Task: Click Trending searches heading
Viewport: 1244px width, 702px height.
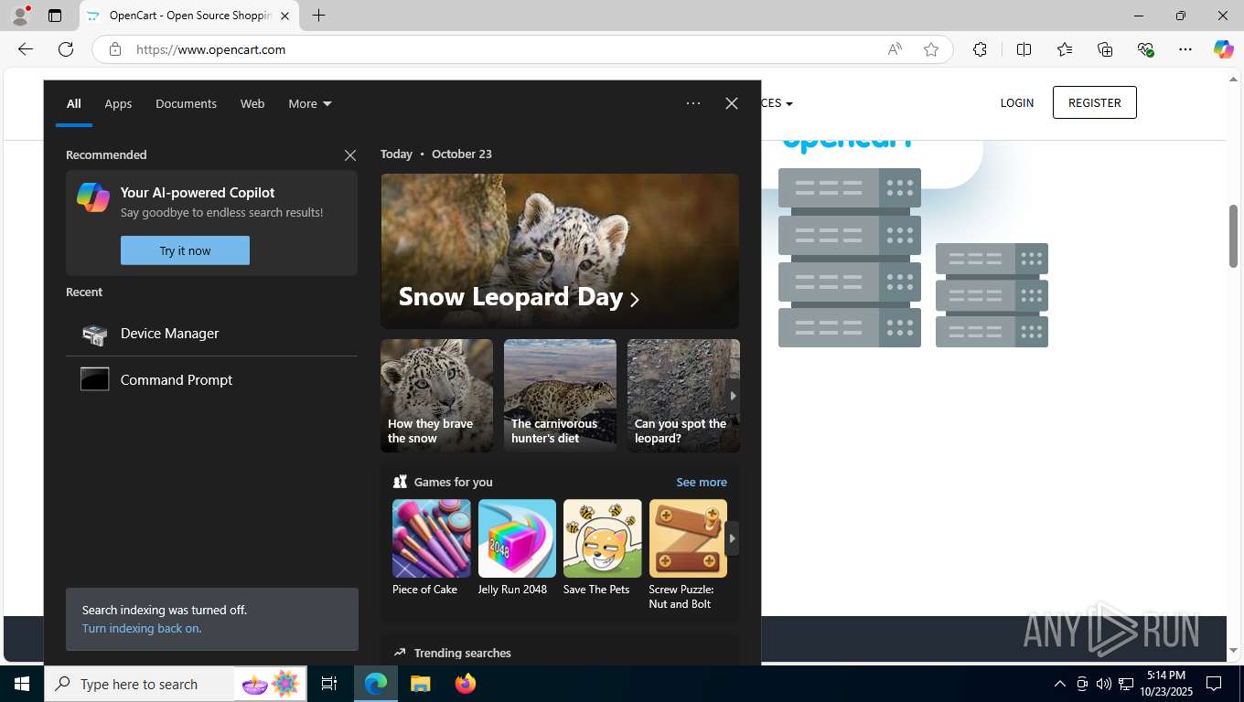Action: (x=462, y=653)
